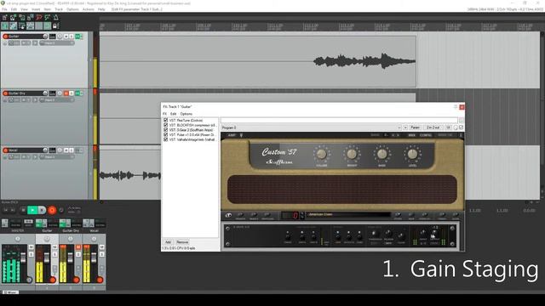
Task: Open the Insert menu
Action: [x=36, y=9]
